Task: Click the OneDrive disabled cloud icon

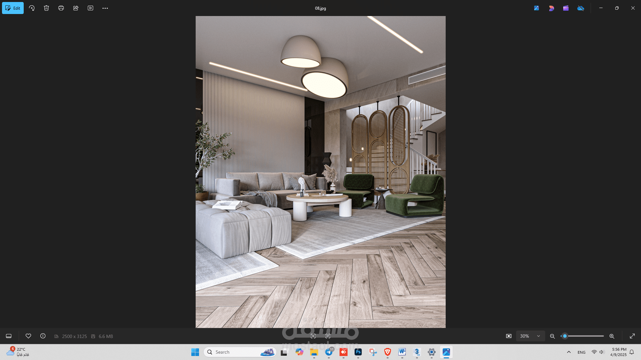Action: tap(581, 8)
